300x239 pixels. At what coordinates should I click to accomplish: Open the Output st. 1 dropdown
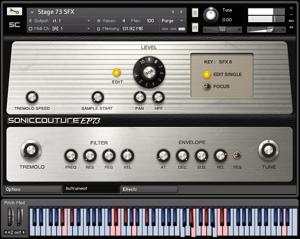tap(88, 21)
